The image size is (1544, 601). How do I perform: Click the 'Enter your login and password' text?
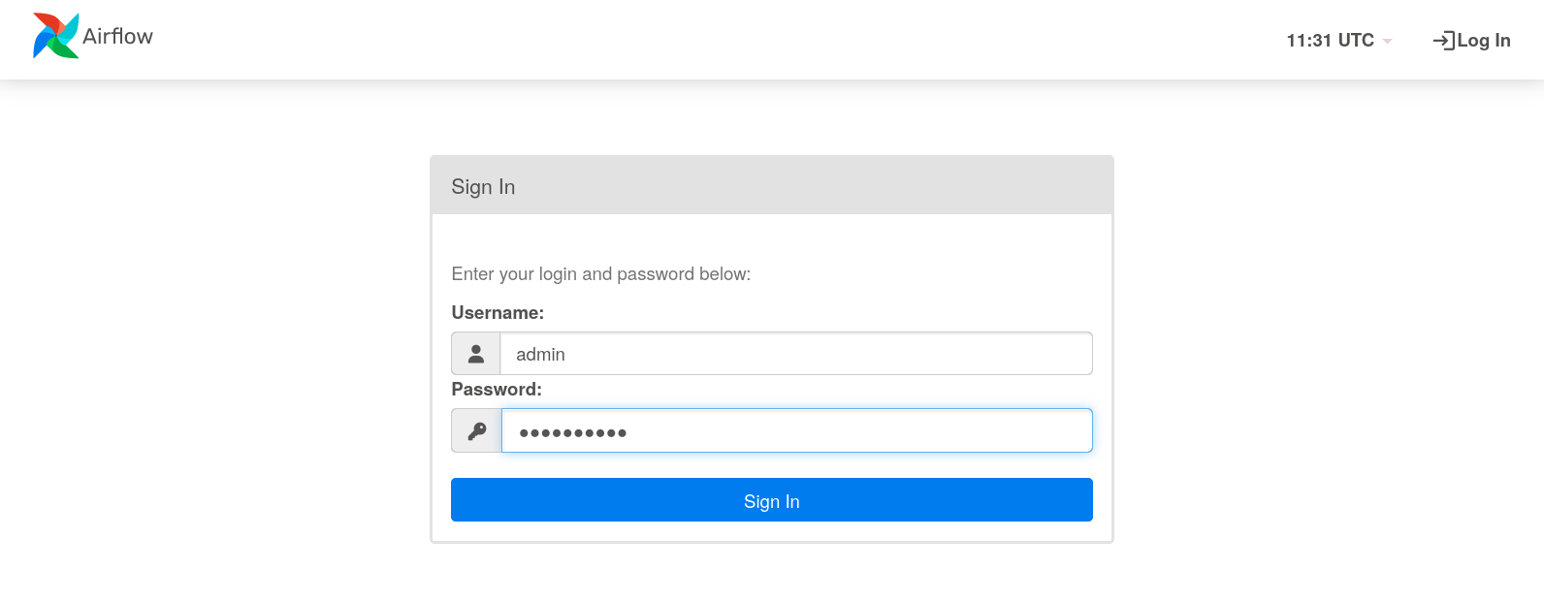(600, 274)
